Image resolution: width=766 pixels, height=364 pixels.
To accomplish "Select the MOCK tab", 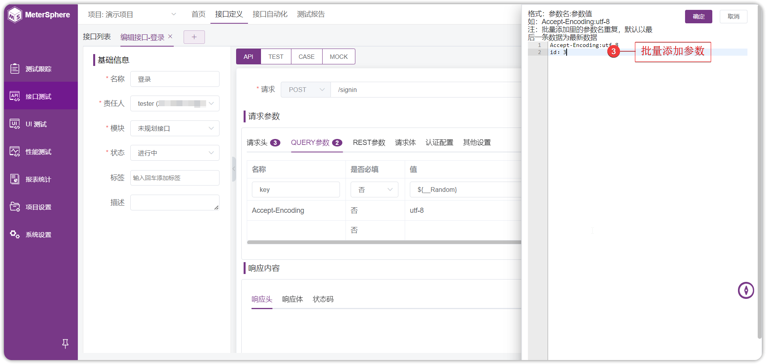I will [x=339, y=56].
